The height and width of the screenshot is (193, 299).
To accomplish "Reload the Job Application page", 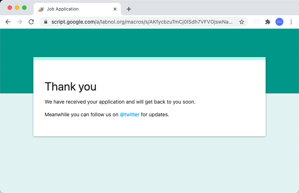I will point(31,22).
